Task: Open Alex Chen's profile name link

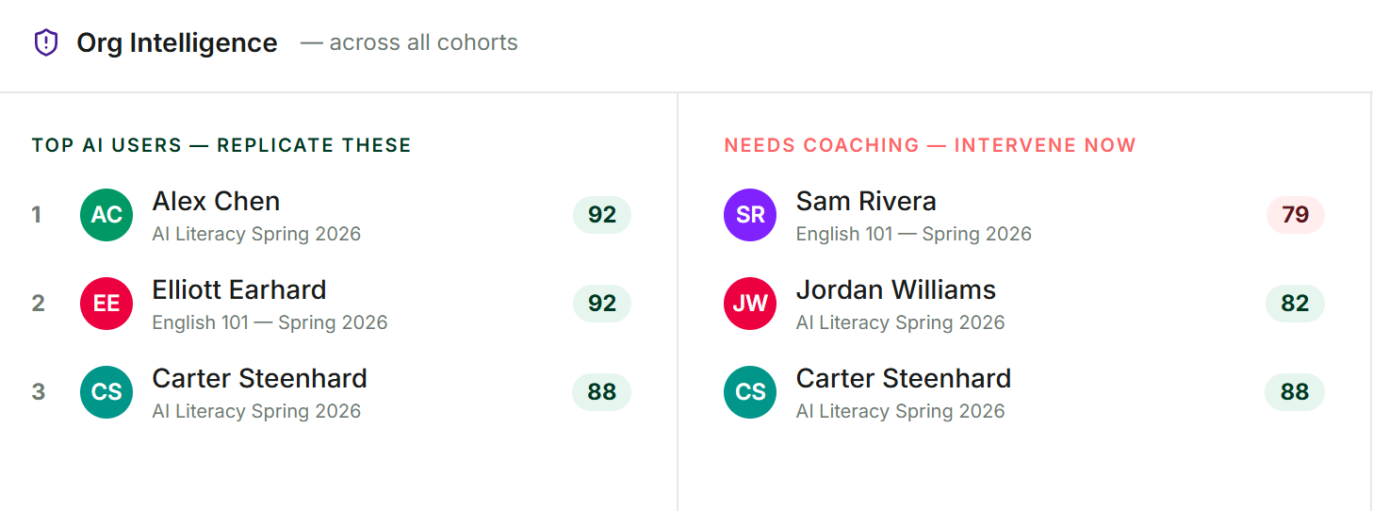Action: tap(216, 202)
